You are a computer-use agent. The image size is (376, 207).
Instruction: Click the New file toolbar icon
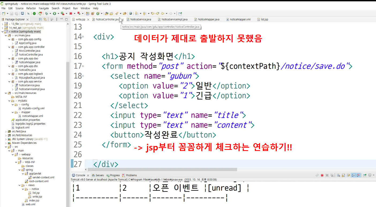click(x=3, y=13)
